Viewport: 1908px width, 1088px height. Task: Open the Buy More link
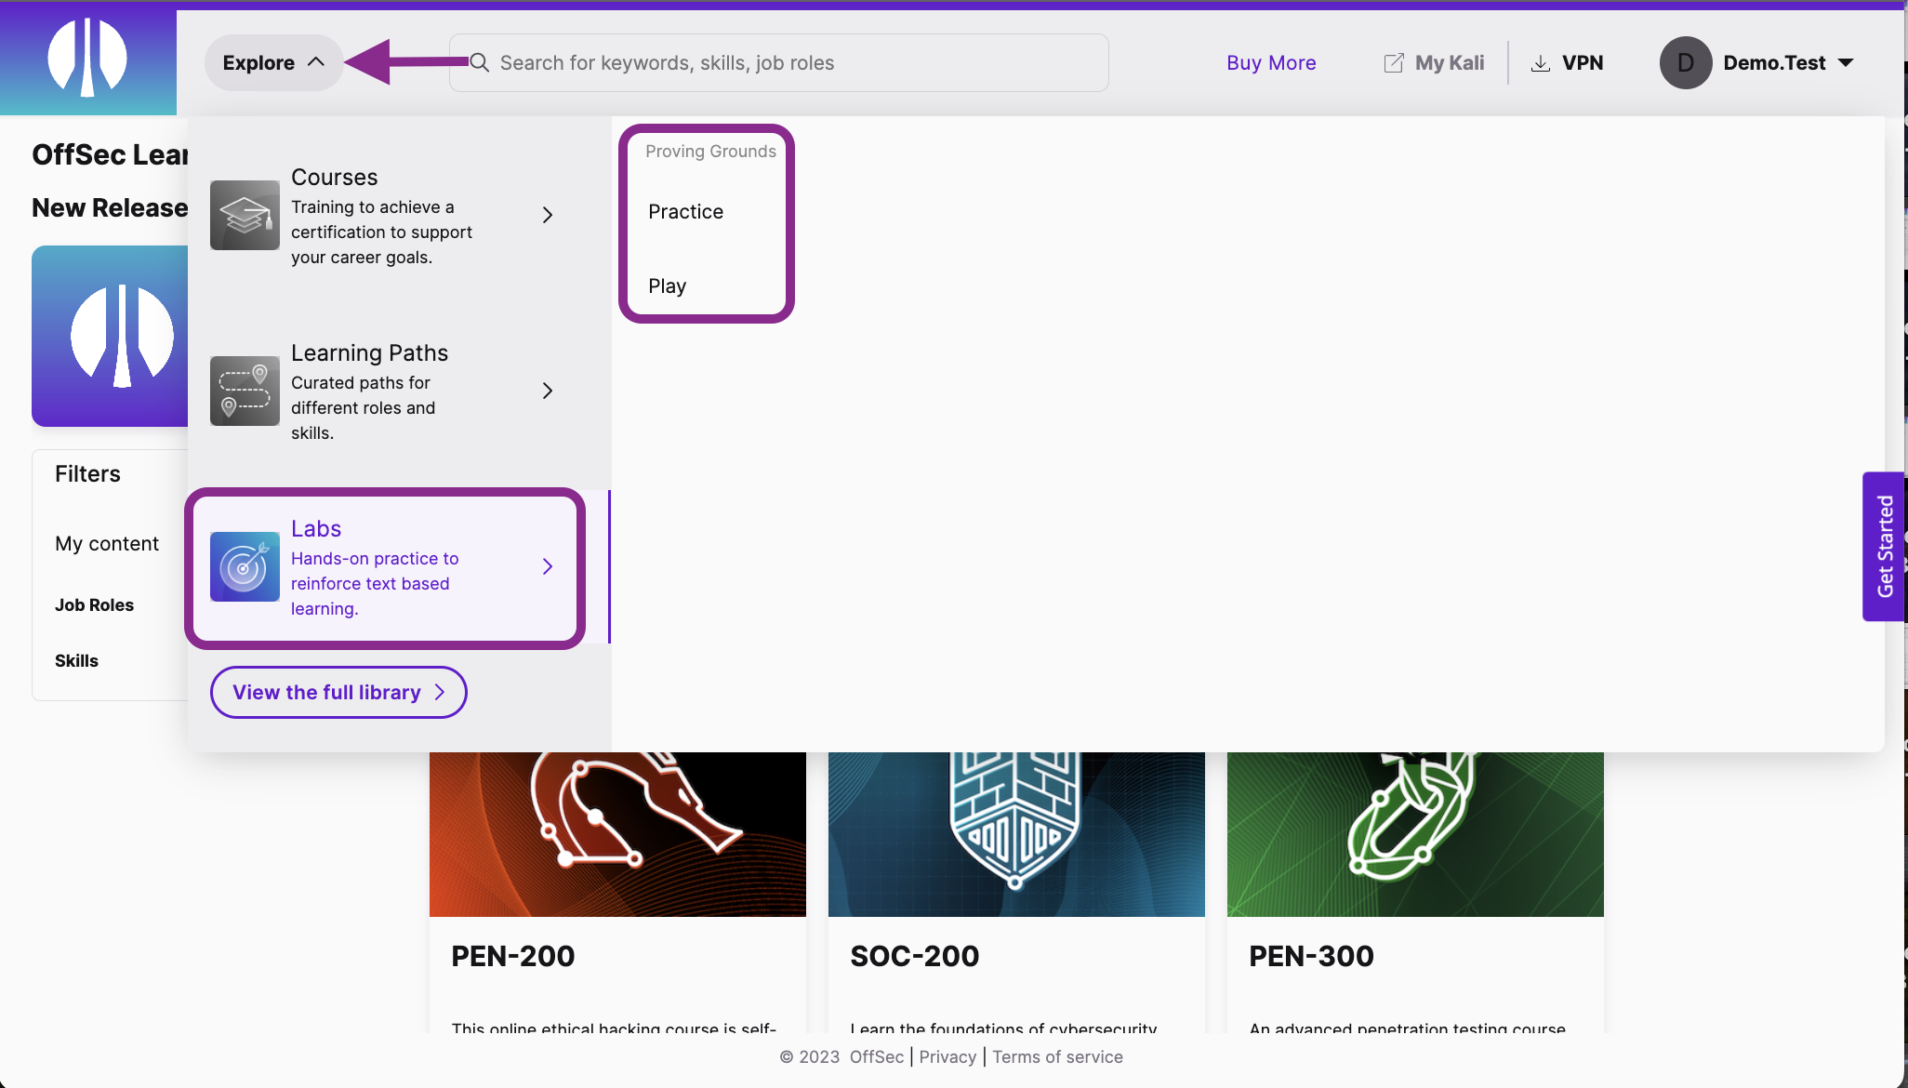click(x=1271, y=62)
